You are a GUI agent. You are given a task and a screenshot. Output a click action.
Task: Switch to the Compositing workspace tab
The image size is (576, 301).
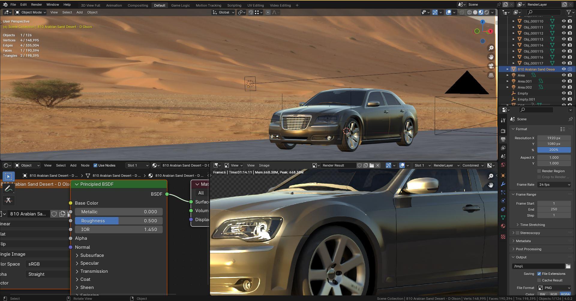[138, 5]
